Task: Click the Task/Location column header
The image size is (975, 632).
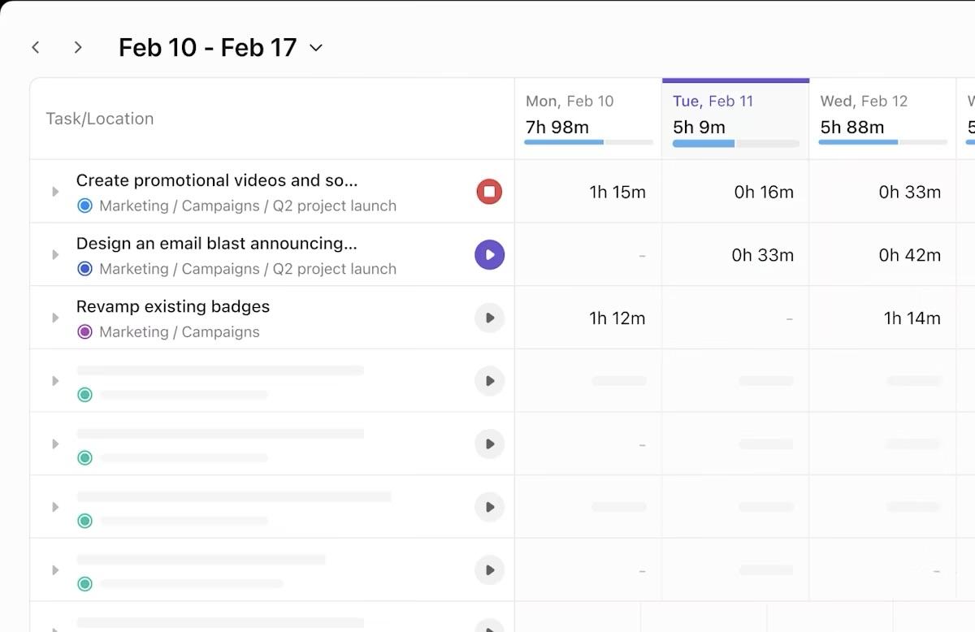Action: point(100,118)
